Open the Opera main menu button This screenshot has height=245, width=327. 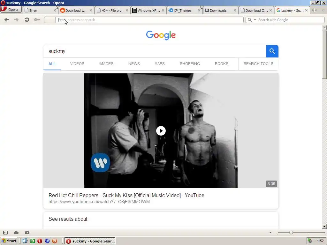pyautogui.click(x=11, y=10)
